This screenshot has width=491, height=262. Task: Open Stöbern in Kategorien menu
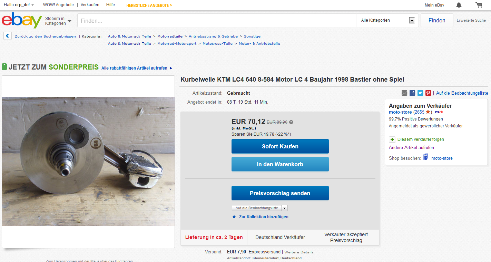pyautogui.click(x=58, y=21)
